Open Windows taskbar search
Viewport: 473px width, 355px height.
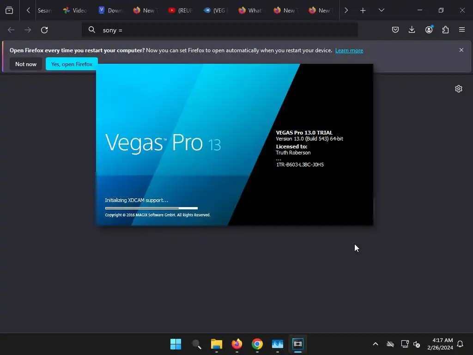click(x=196, y=344)
